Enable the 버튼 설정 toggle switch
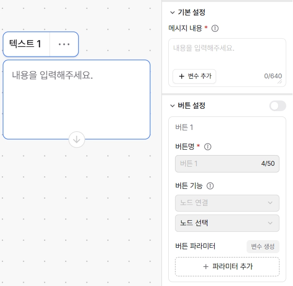Viewport: 293px width, 286px height. click(x=278, y=106)
